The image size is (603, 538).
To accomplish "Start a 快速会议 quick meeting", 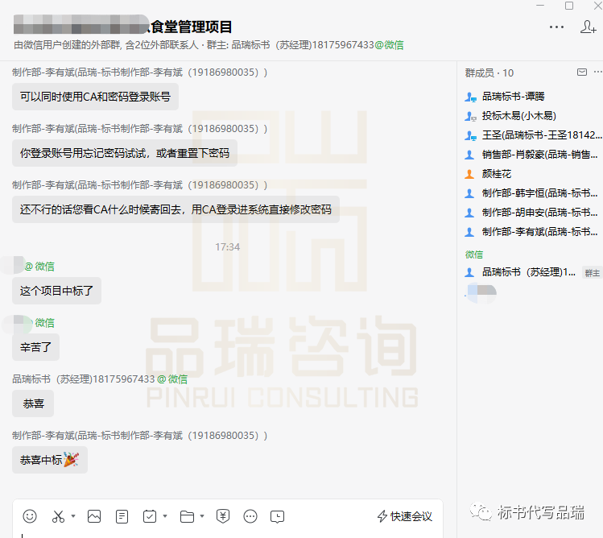I will (405, 516).
